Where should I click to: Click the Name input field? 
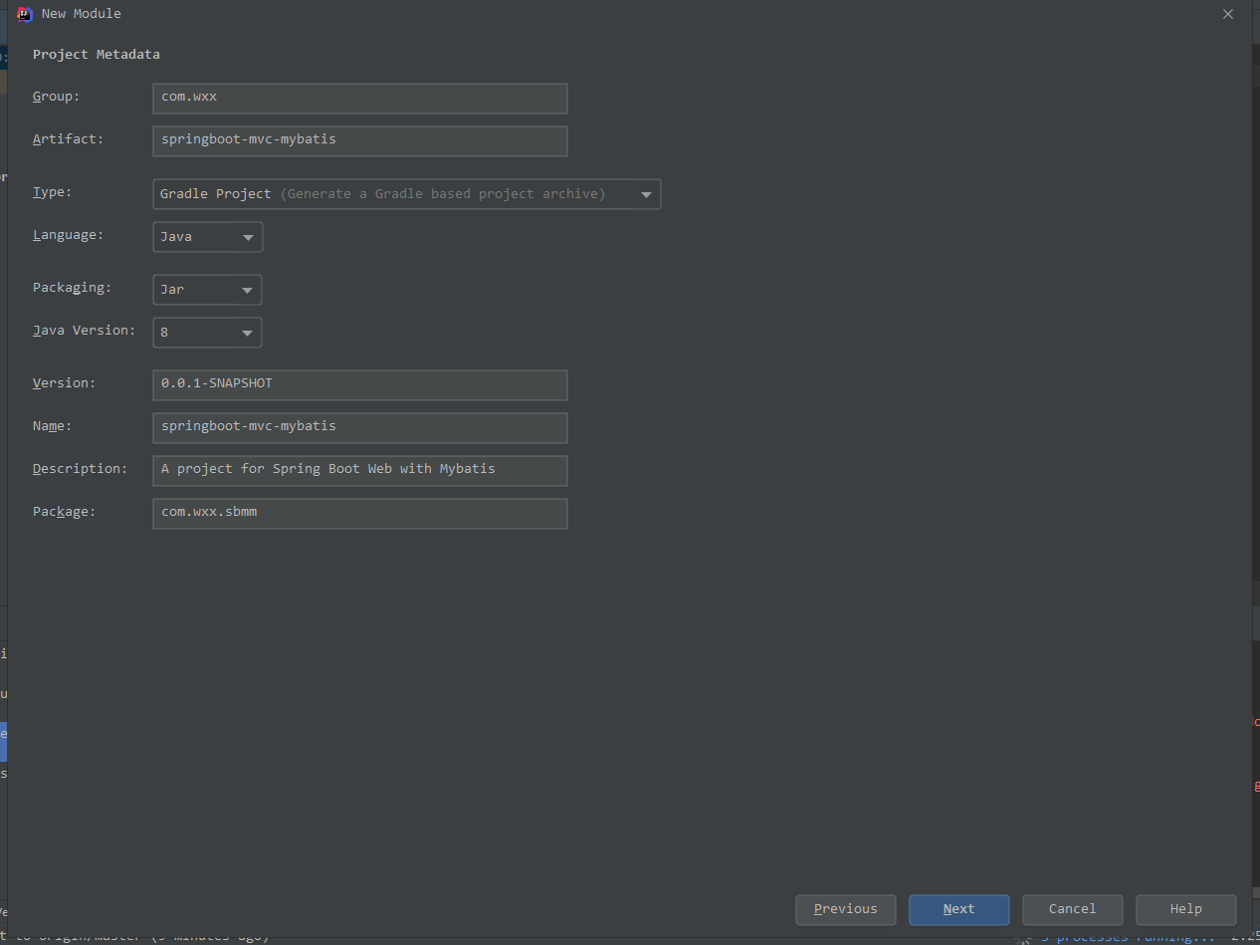coord(359,427)
